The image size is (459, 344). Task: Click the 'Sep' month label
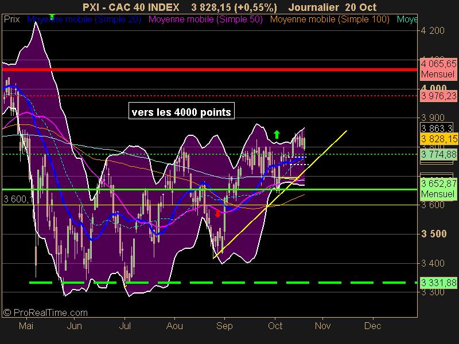(x=224, y=326)
